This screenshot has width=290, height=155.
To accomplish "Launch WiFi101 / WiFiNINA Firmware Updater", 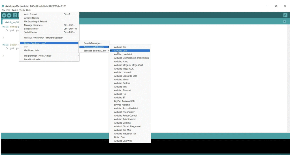I will [43, 38].
